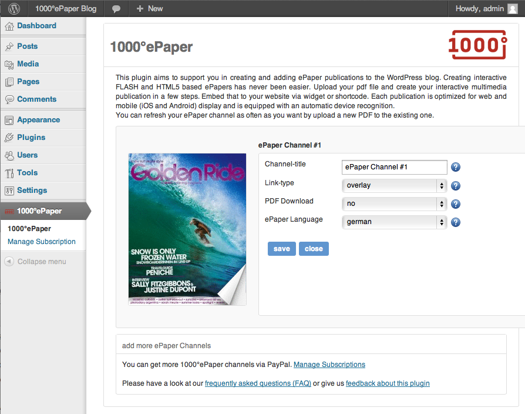Open help for Channel-title field
The image size is (525, 414).
click(455, 167)
